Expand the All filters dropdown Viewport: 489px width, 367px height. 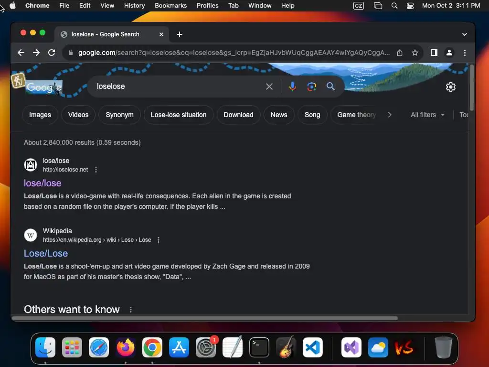click(x=427, y=115)
